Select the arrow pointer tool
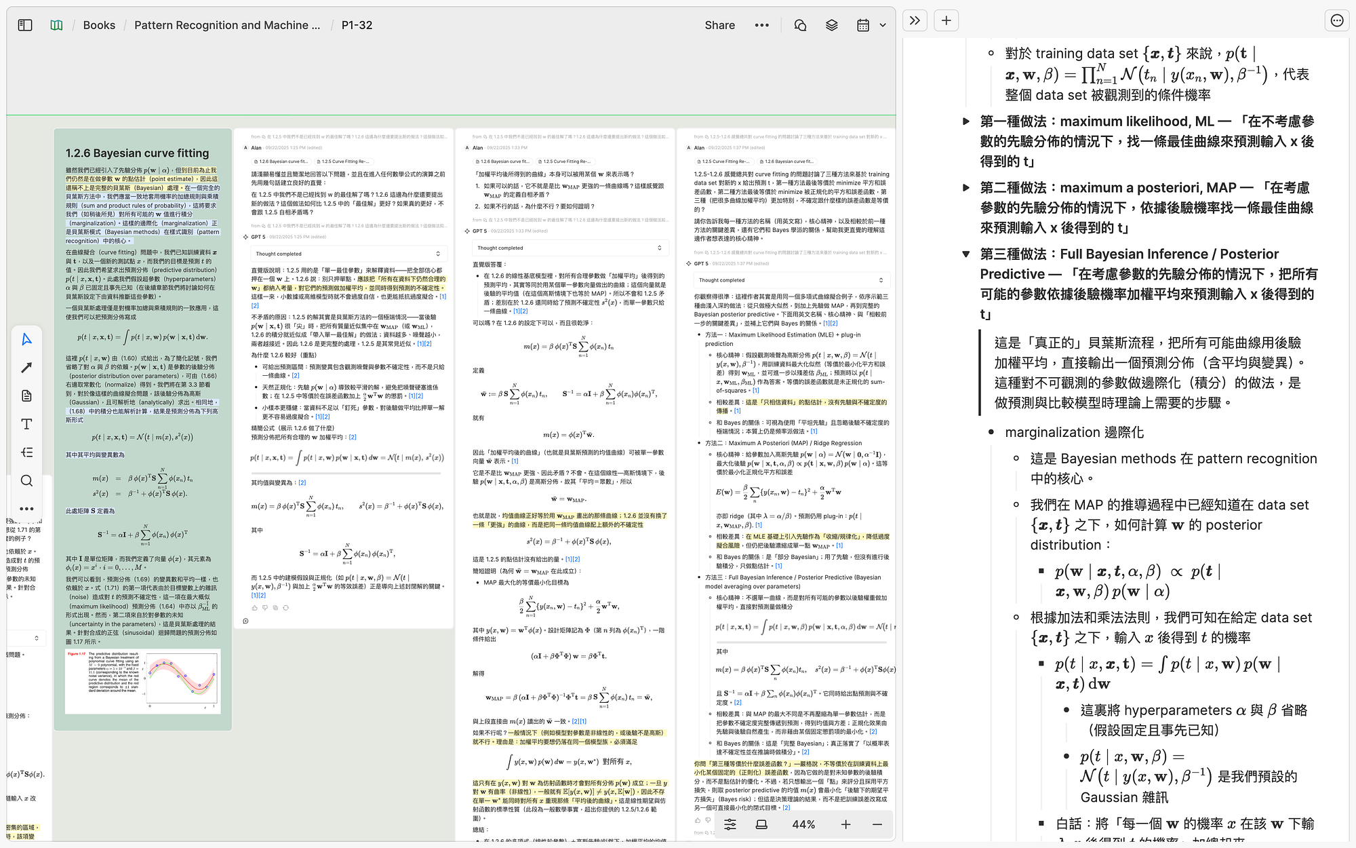Image resolution: width=1356 pixels, height=848 pixels. [26, 339]
